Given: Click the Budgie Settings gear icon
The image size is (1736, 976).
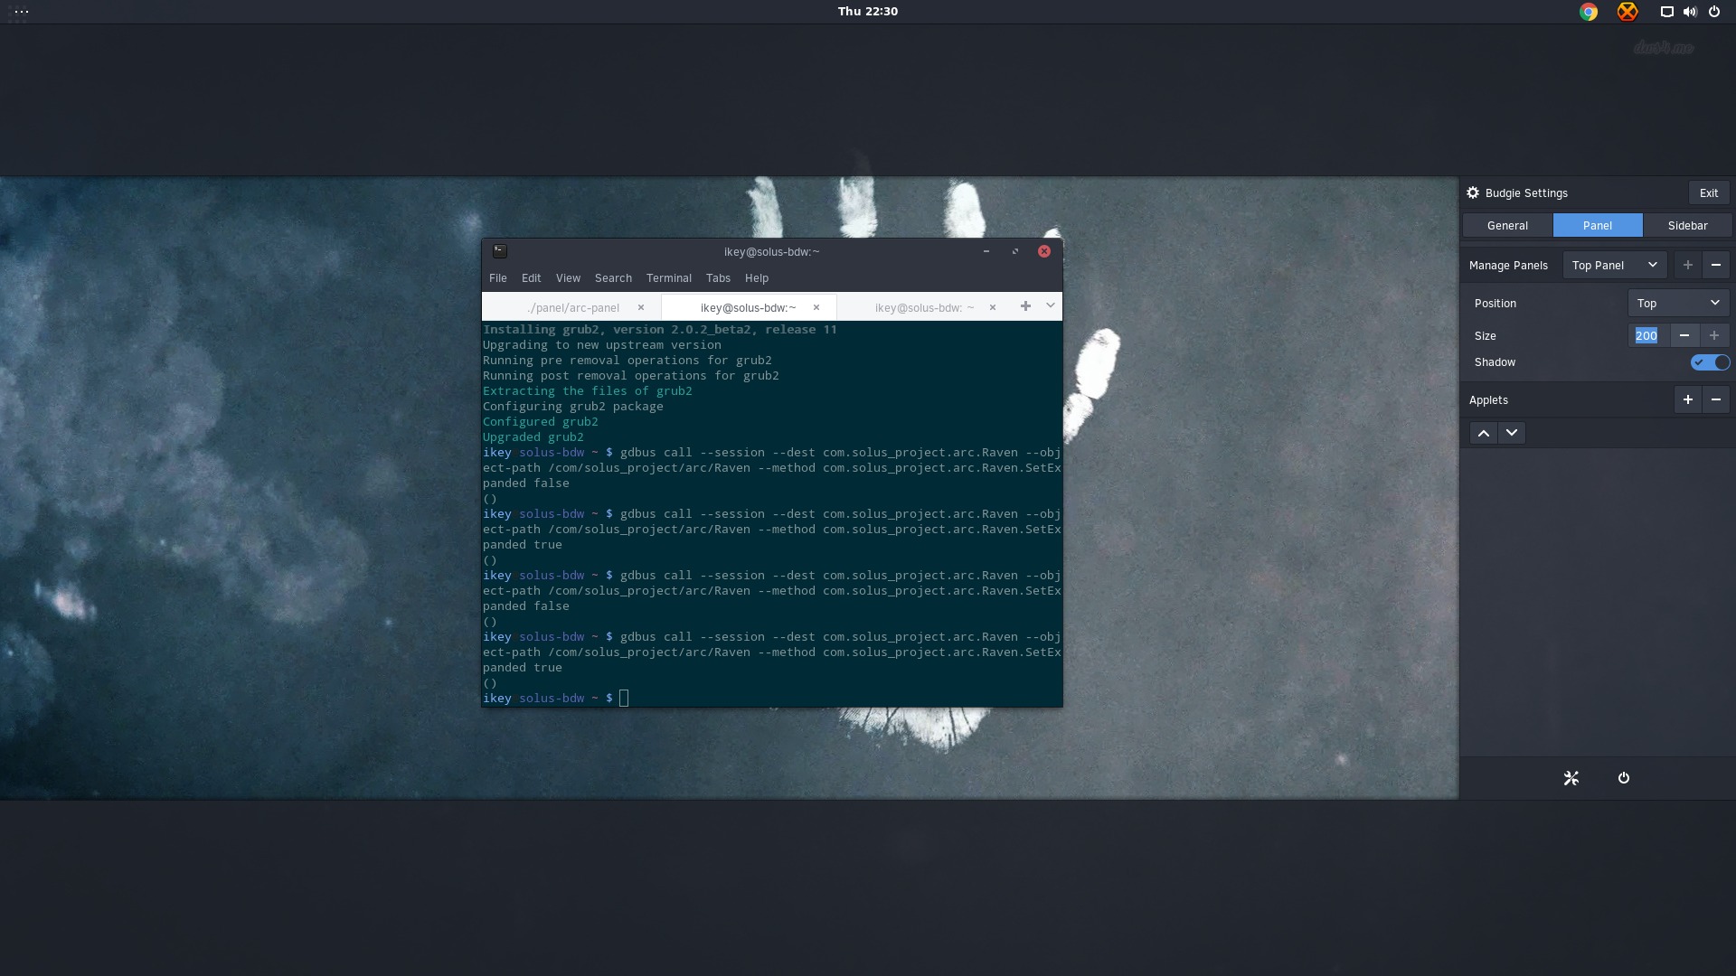Looking at the screenshot, I should 1473,192.
